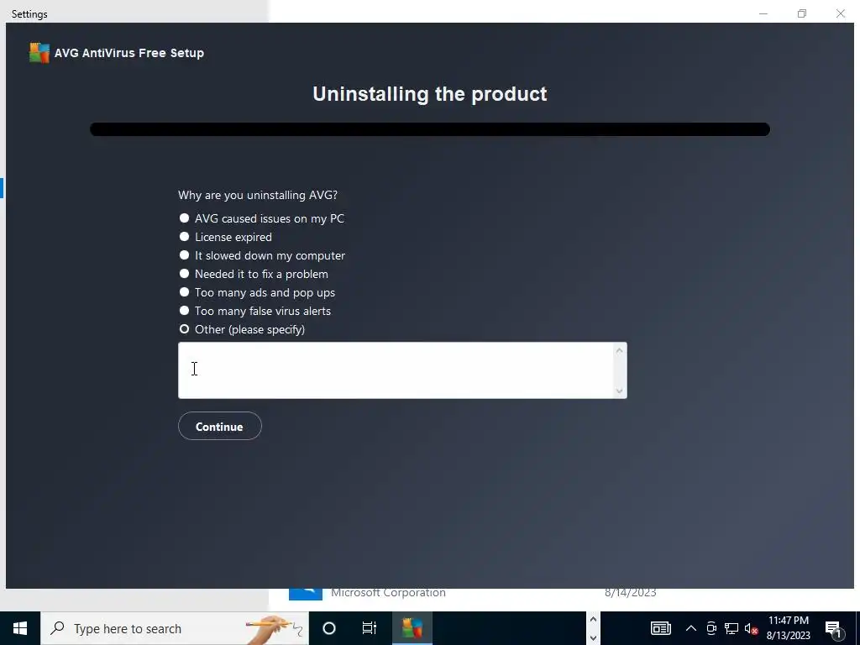
Task: Continue the AVG uninstall process
Action: 220,426
